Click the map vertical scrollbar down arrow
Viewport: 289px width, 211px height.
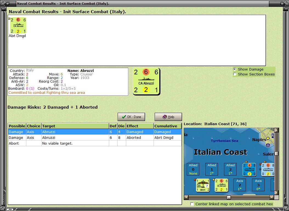pyautogui.click(x=276, y=193)
